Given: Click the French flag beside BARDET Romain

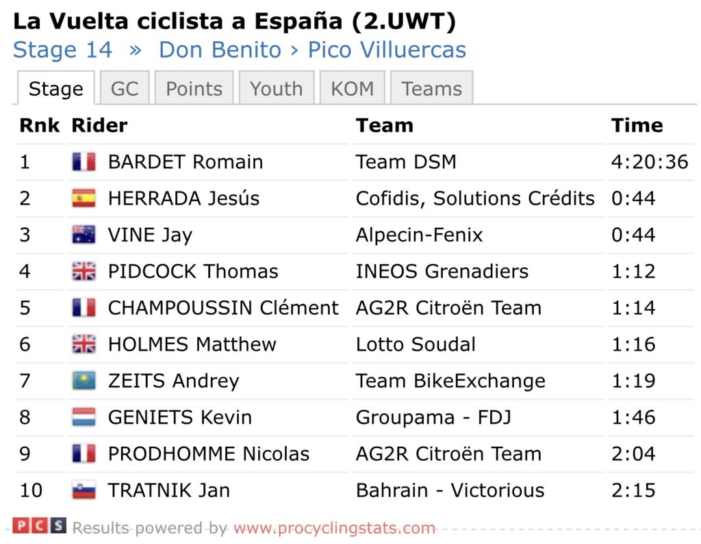Looking at the screenshot, I should click(84, 162).
